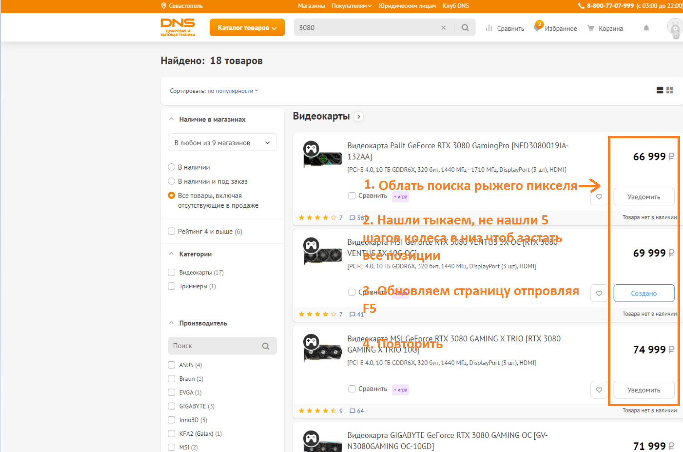This screenshot has height=452, width=683.
Task: Open the Корзина cart
Action: pos(604,28)
